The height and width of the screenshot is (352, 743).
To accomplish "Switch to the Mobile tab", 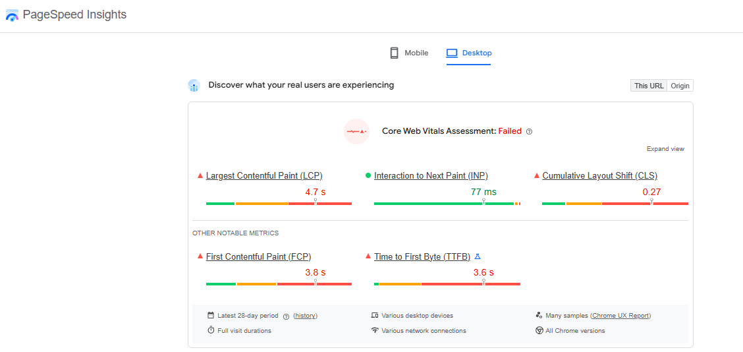I will [x=416, y=53].
